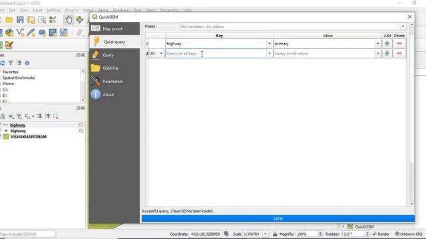
Task: Click the Browser panel filter icon
Action: [x=11, y=63]
